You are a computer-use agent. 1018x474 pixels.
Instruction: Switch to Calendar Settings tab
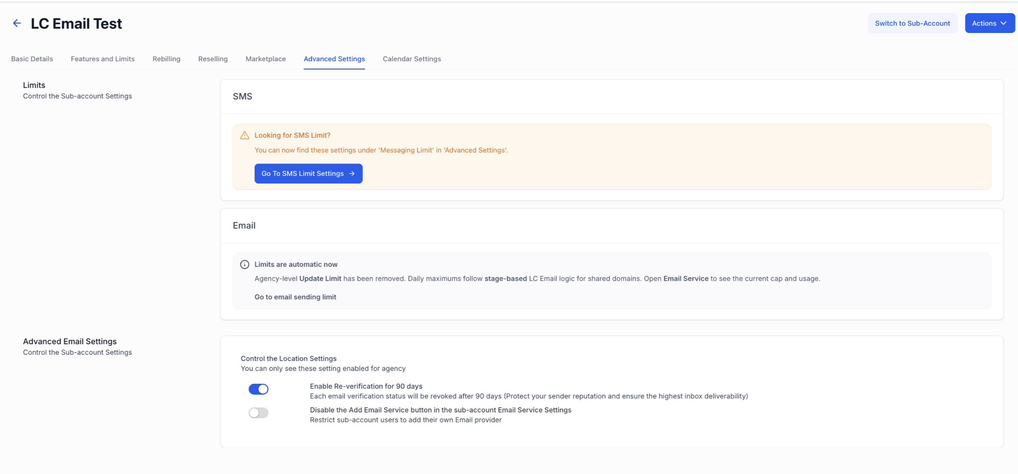(x=412, y=59)
